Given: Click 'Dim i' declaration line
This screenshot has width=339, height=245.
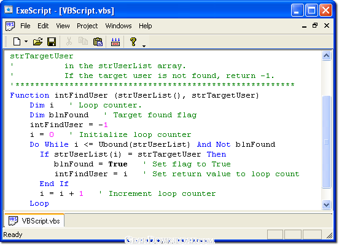Looking at the screenshot, I should (42, 106).
